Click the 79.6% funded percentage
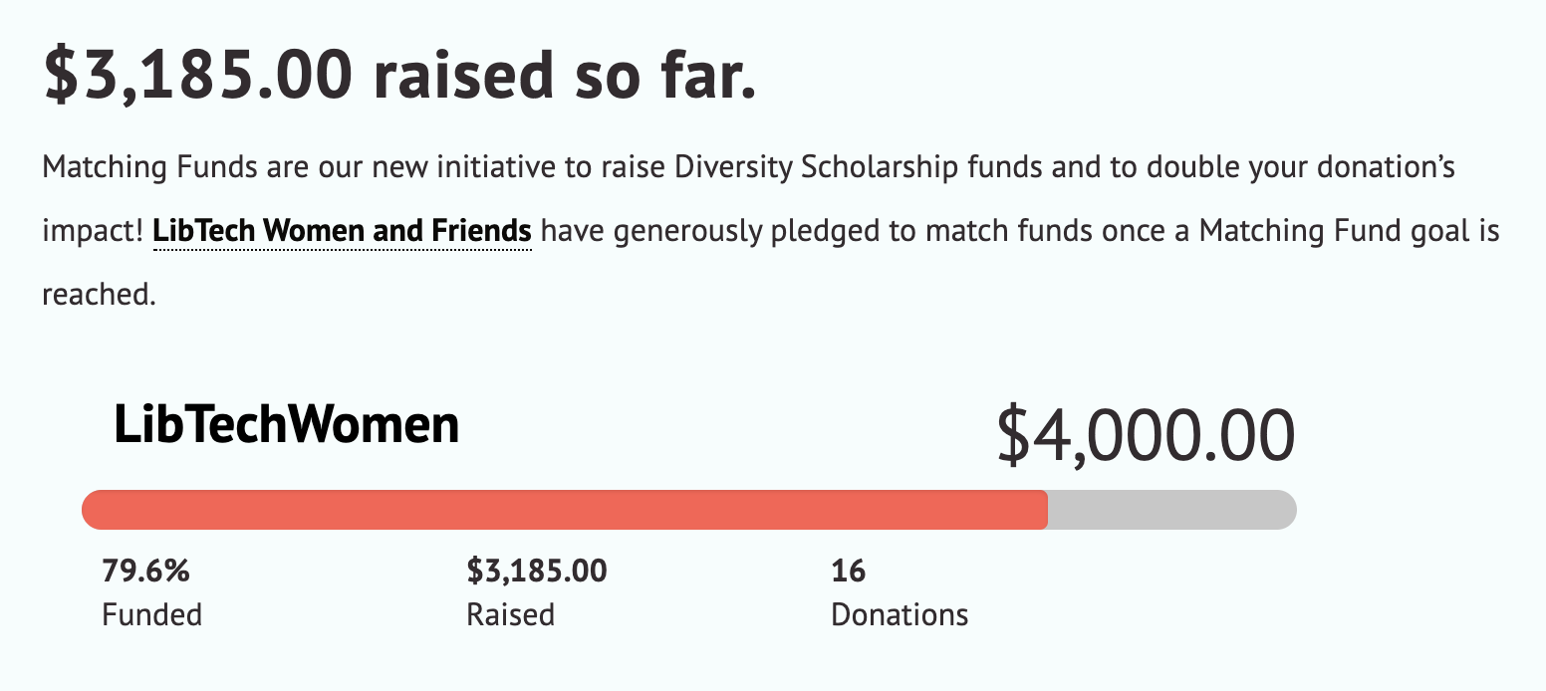This screenshot has width=1546, height=691. [145, 571]
